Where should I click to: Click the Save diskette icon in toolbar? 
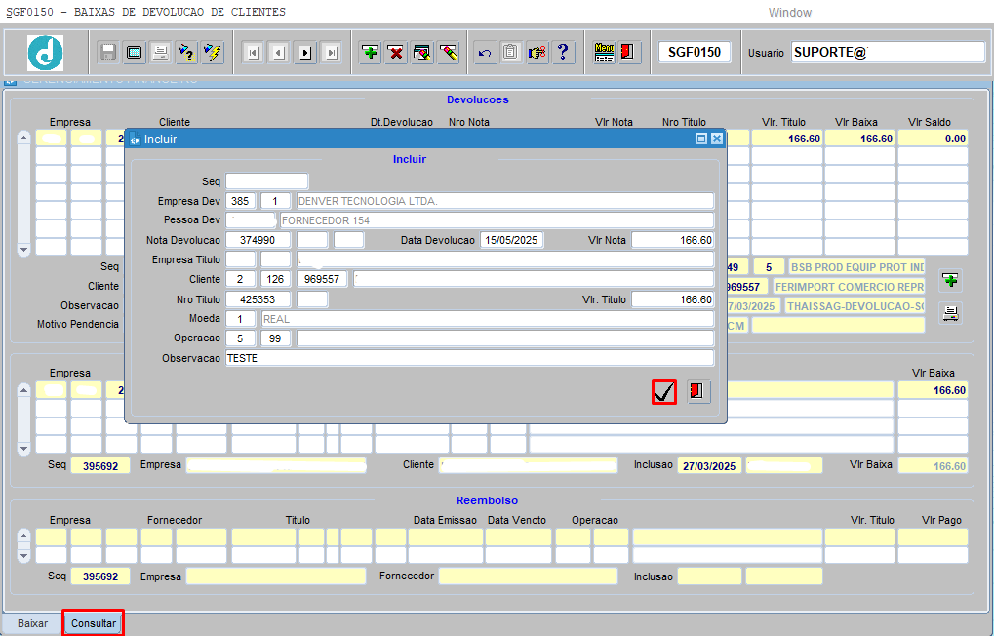(x=108, y=52)
